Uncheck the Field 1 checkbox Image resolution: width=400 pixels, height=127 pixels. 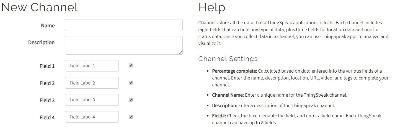(131, 65)
